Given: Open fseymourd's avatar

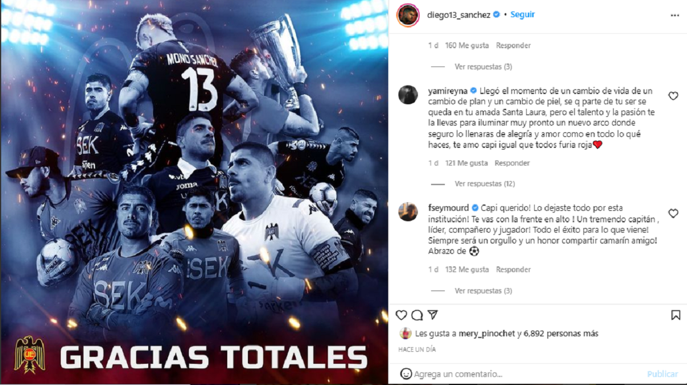Looking at the screenshot, I should 408,211.
